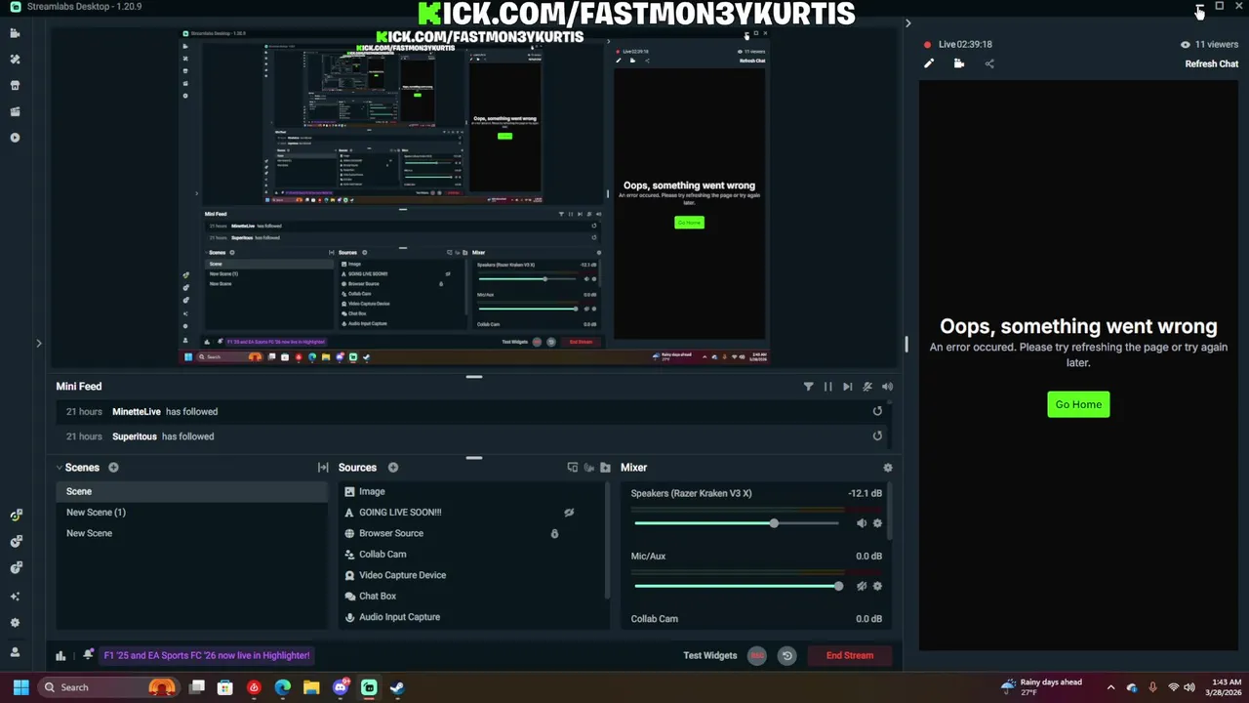The width and height of the screenshot is (1249, 703).
Task: Click Refresh Chat
Action: (x=1211, y=64)
